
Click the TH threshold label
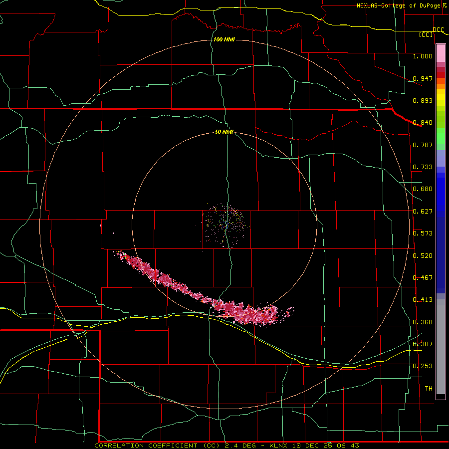[x=429, y=389]
